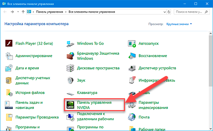This screenshot has width=213, height=131.
Task: Open the NVIDIA control panel icon
Action: (x=71, y=105)
